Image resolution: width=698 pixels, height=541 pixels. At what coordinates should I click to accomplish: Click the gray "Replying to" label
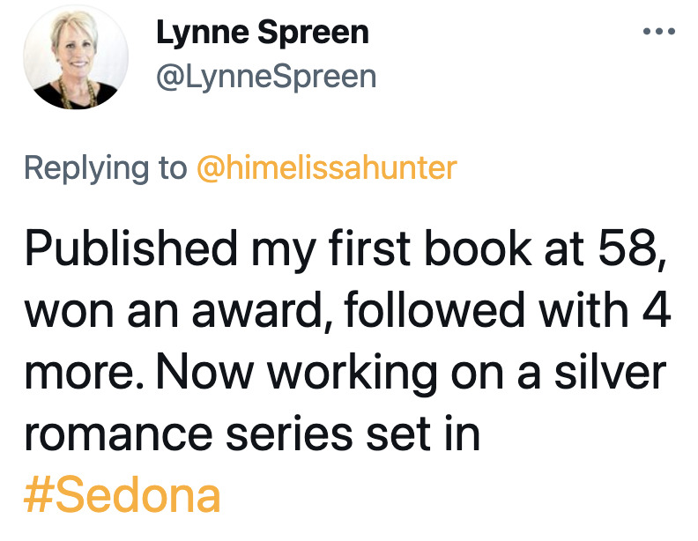point(106,168)
